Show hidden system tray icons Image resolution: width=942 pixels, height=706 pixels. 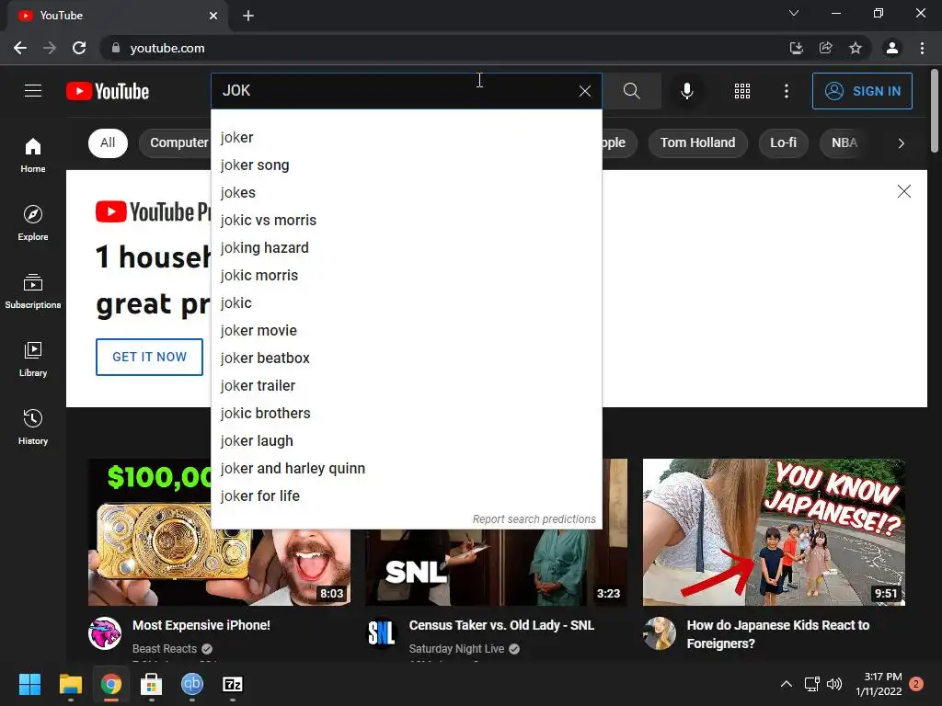786,684
